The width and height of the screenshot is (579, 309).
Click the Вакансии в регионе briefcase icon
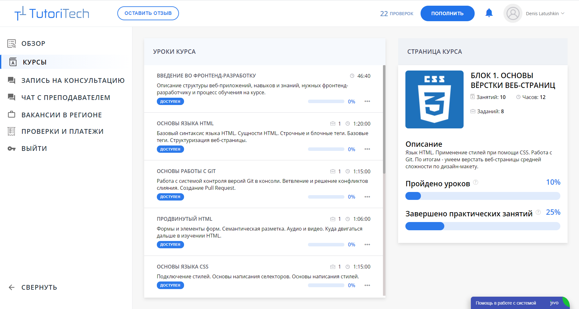tap(12, 114)
